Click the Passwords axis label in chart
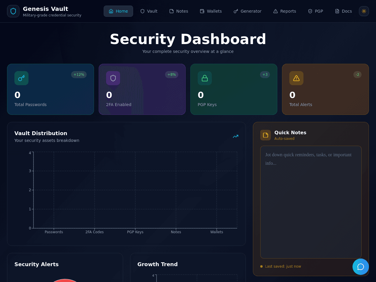376x282 pixels. 54,232
